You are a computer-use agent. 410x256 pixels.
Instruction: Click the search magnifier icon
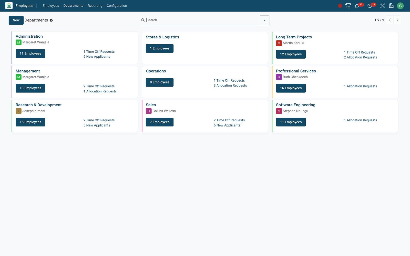pos(143,20)
